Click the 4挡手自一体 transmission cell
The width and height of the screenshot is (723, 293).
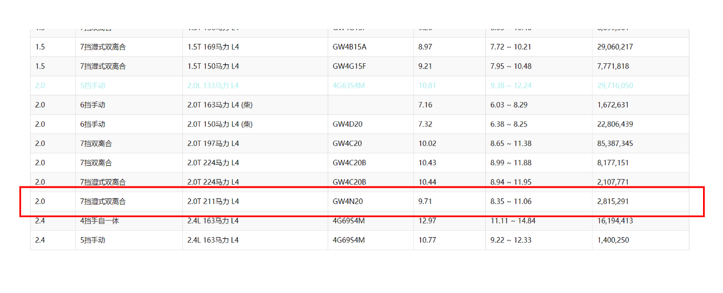pos(99,221)
